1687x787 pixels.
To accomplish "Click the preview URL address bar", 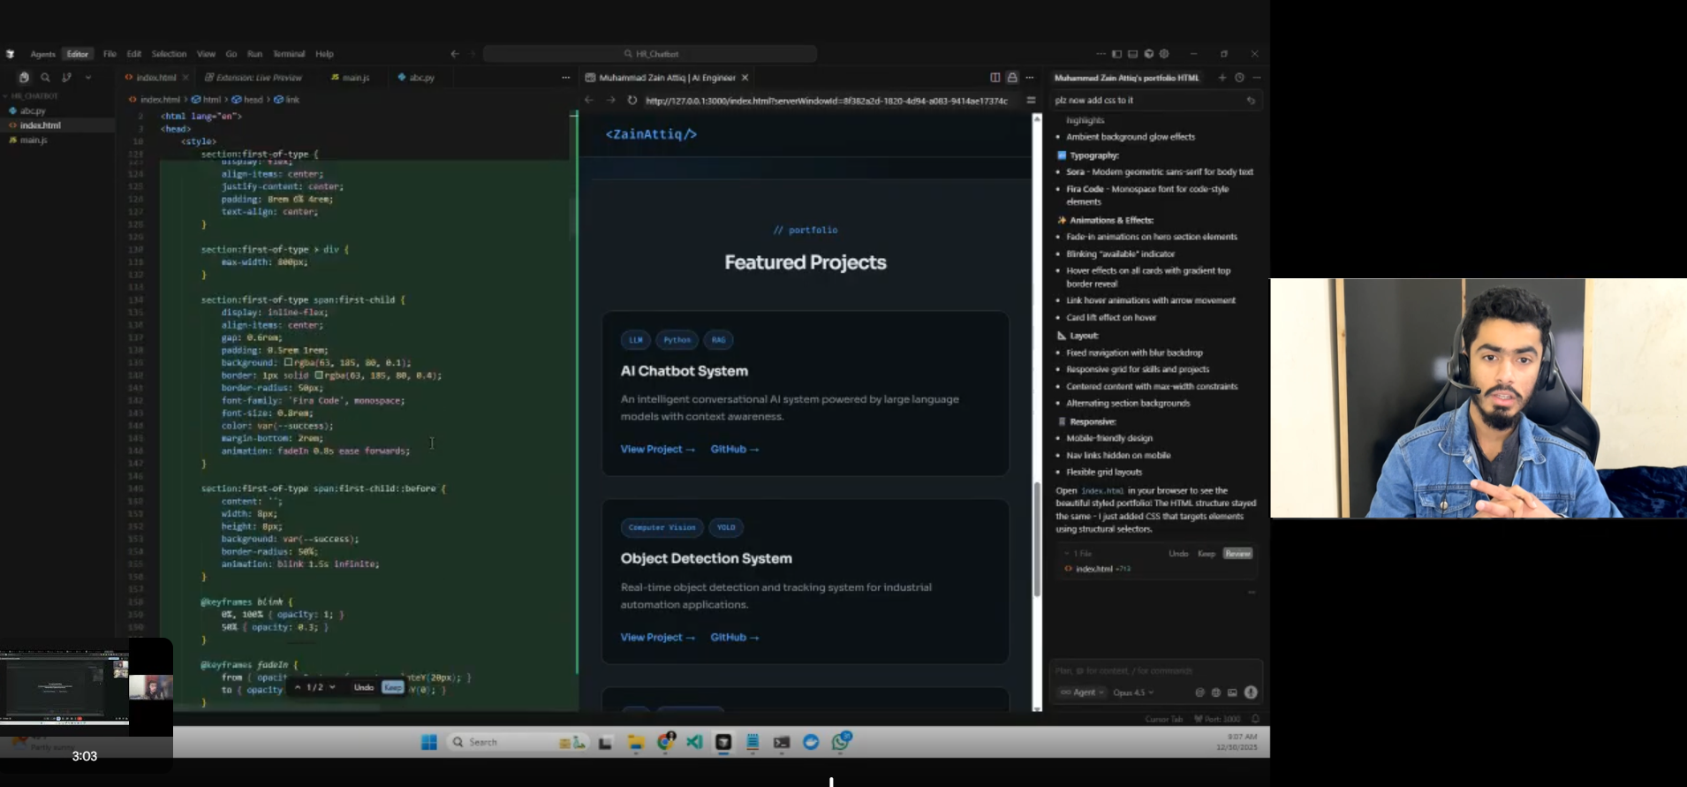I will [827, 101].
